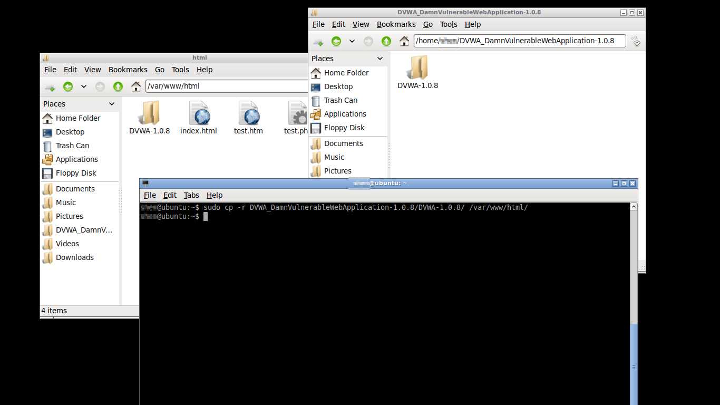This screenshot has height=405, width=720.
Task: Go to home folder icon in html window toolbar
Action: [136, 86]
